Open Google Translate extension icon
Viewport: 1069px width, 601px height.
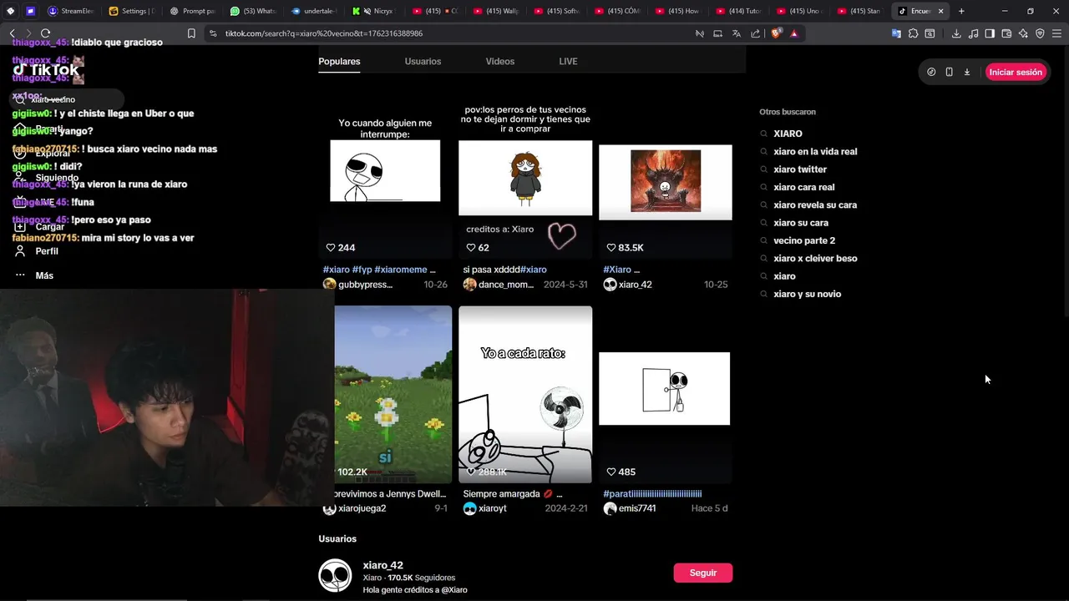click(x=896, y=33)
